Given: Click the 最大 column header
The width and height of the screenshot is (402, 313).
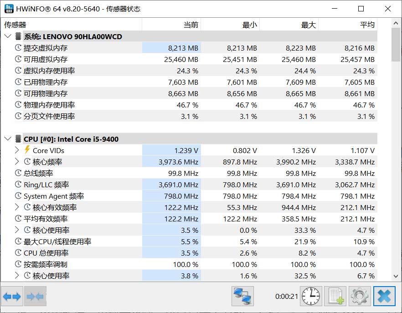Looking at the screenshot, I should coord(289,25).
